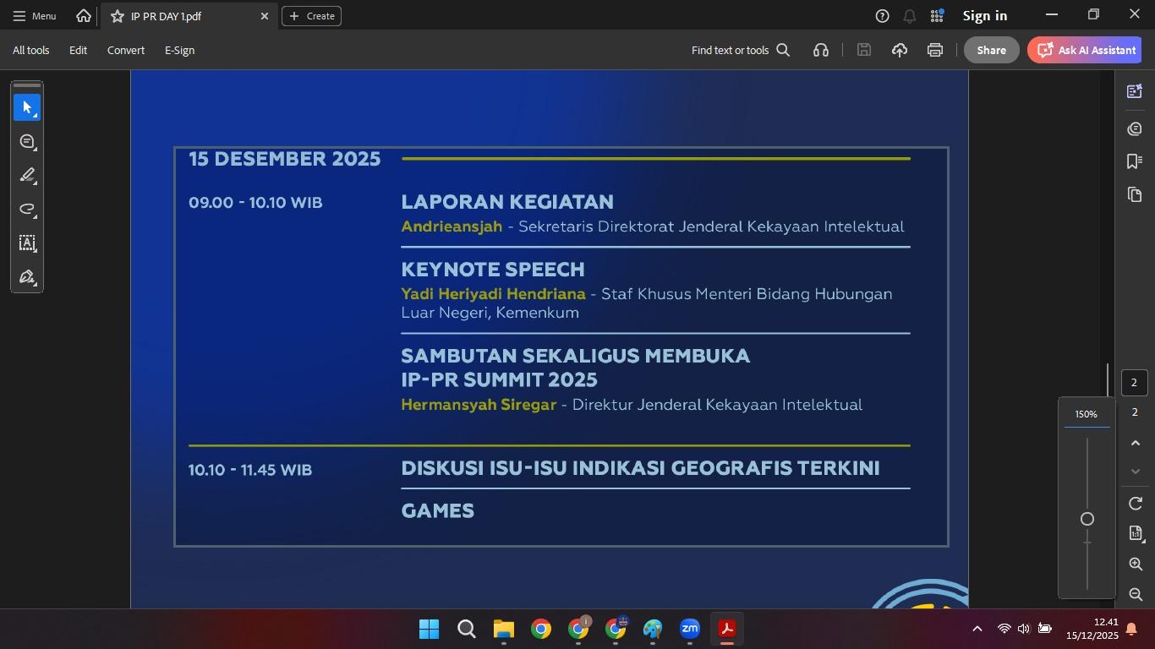Open the Convert menu
Screen dimensions: 1155x649
point(126,51)
